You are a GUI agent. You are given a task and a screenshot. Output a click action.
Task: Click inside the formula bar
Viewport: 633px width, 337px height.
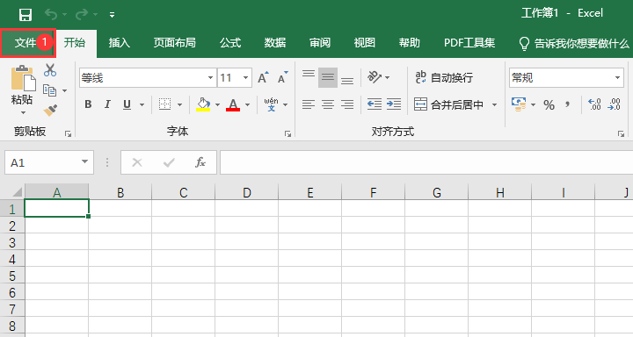[x=426, y=162]
